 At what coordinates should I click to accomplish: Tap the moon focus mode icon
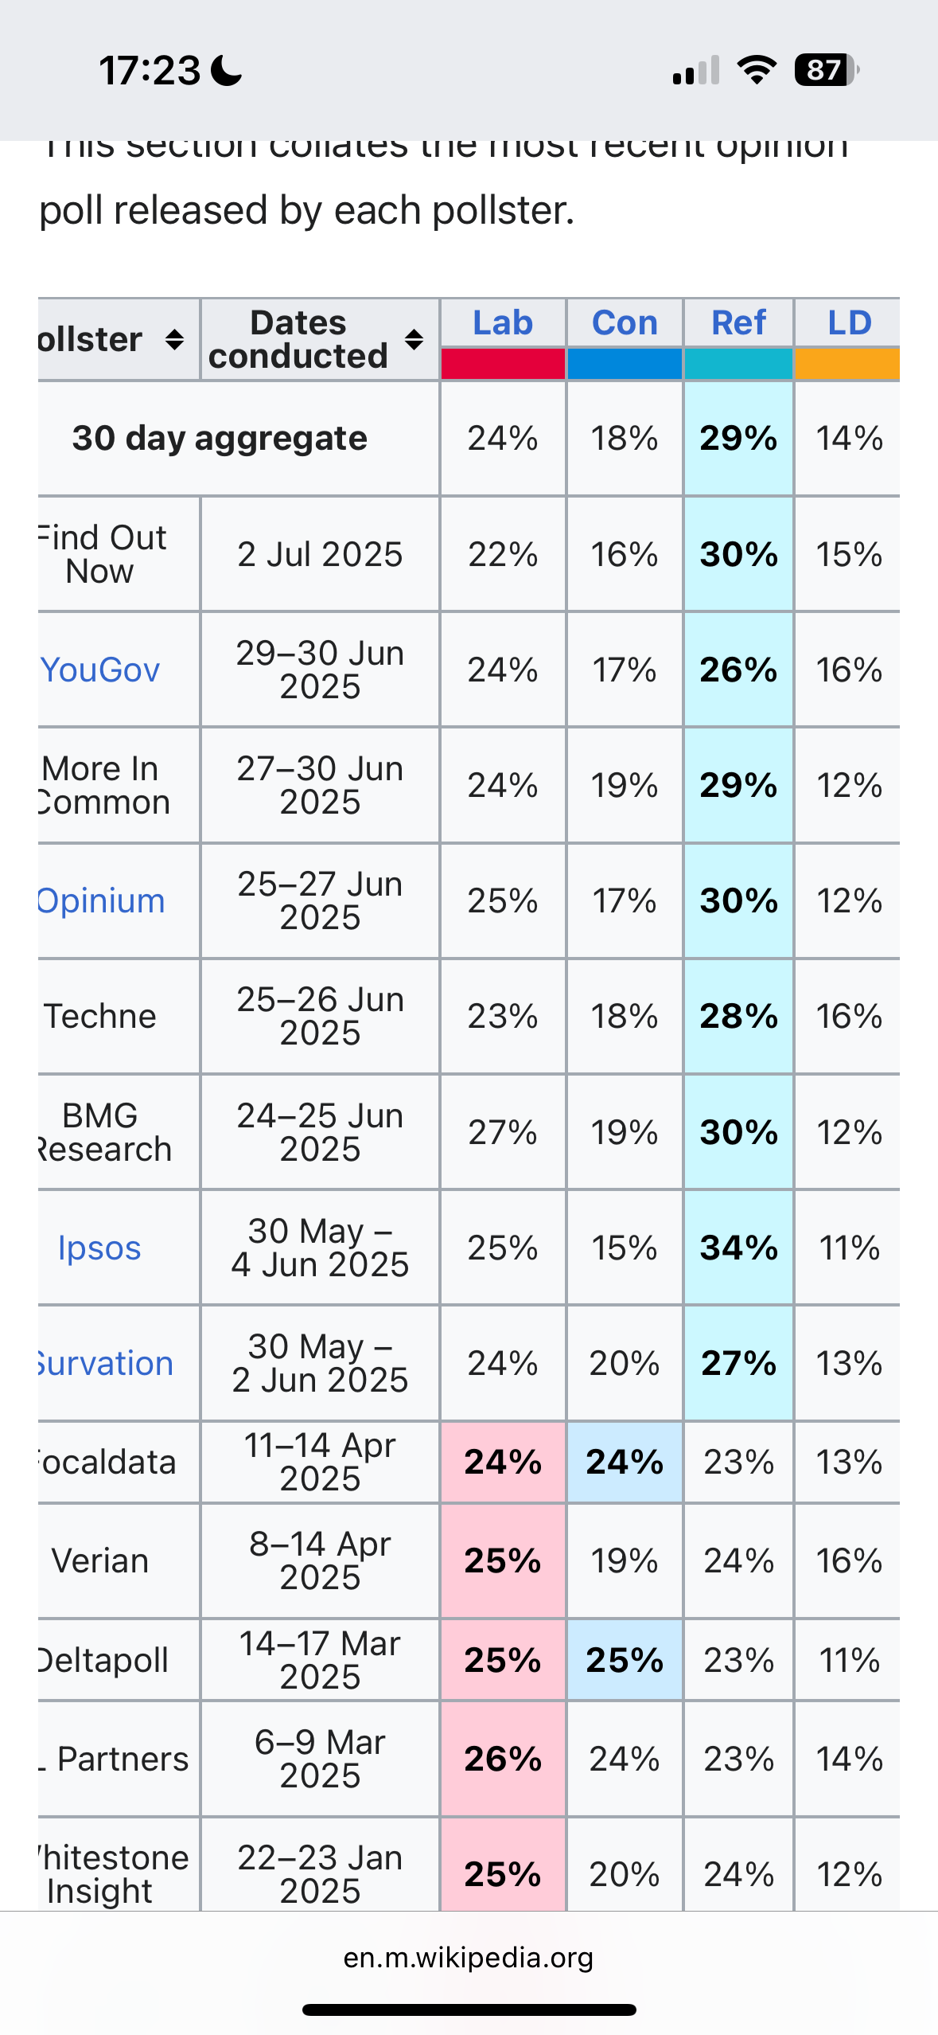[227, 70]
